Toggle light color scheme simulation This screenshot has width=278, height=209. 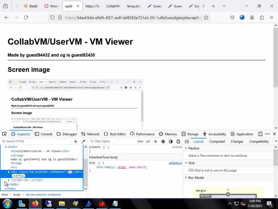coord(163,141)
